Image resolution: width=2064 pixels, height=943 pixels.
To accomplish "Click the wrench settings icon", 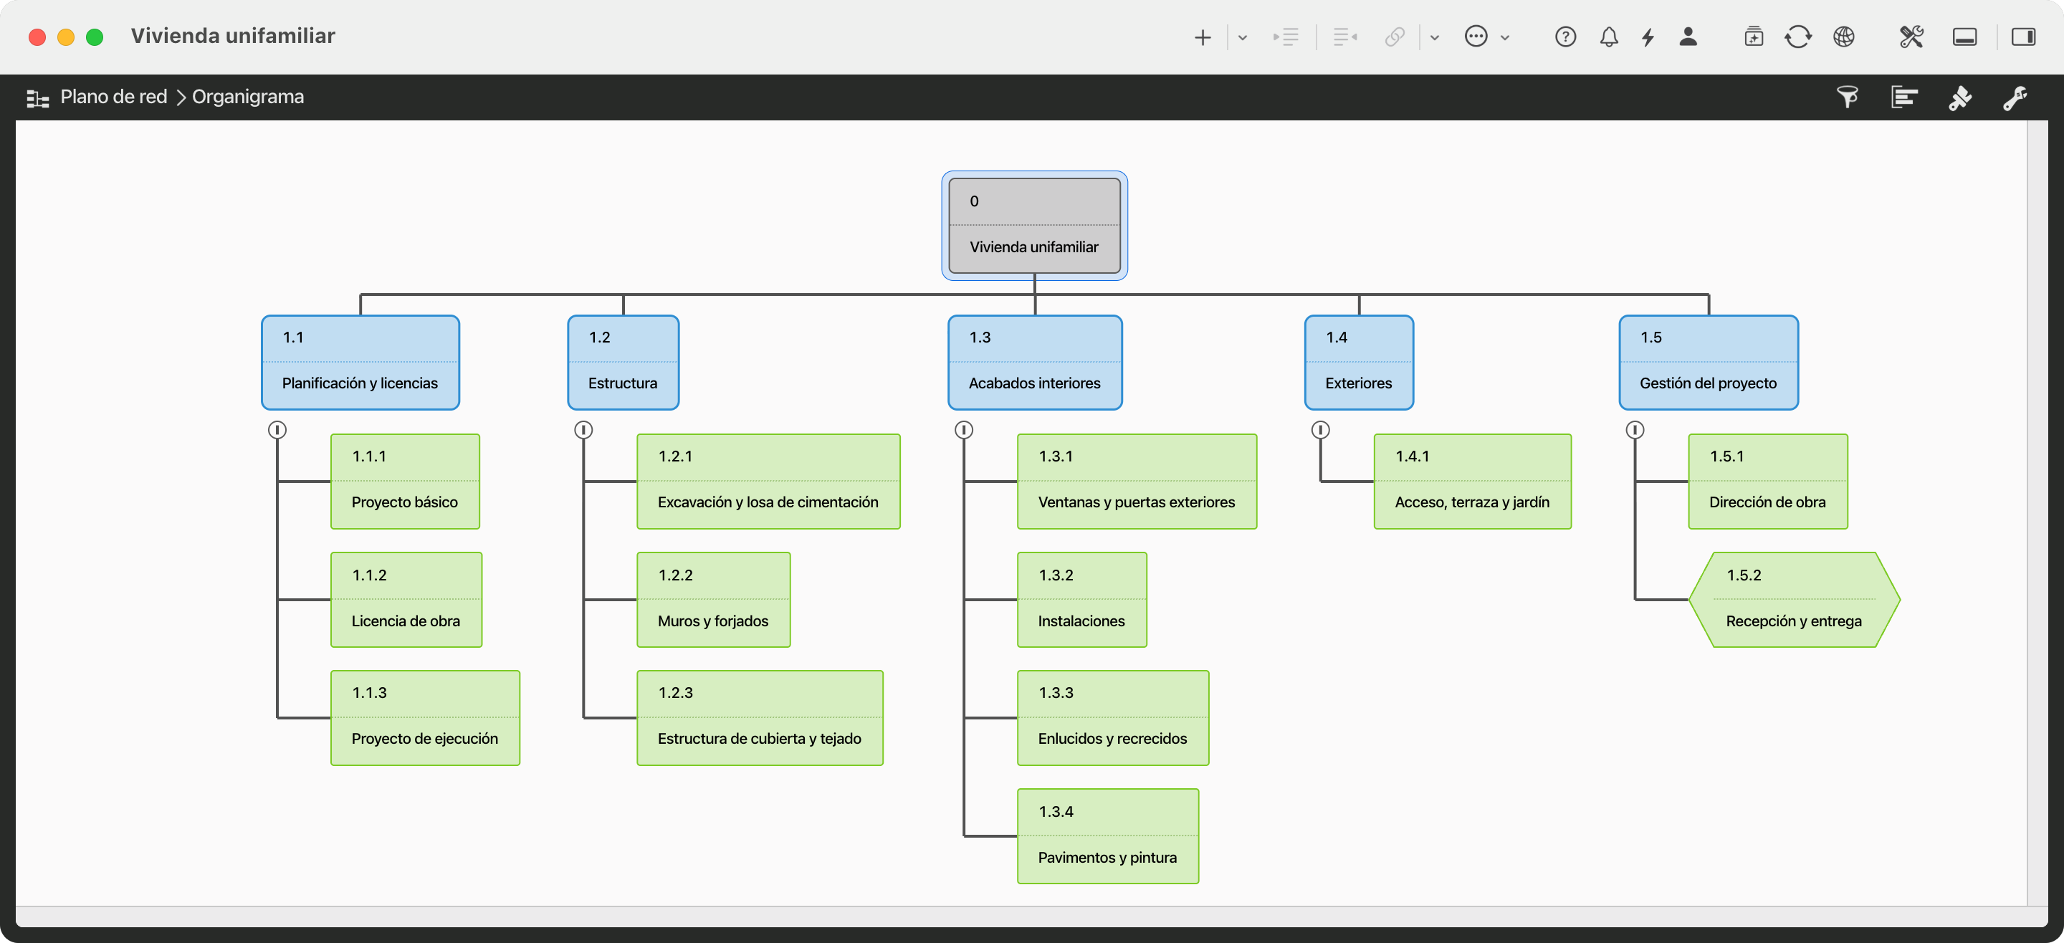I will [2015, 97].
